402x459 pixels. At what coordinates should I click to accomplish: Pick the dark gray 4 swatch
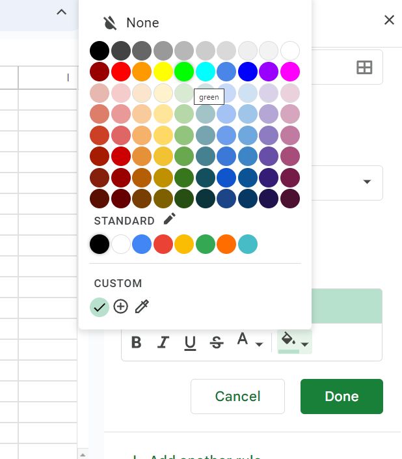pyautogui.click(x=121, y=51)
